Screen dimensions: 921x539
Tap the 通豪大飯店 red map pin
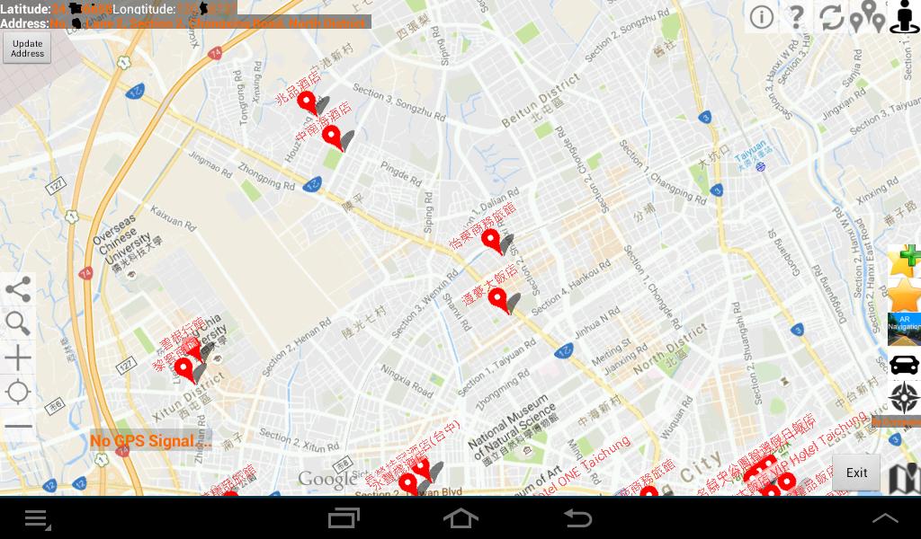click(x=498, y=300)
